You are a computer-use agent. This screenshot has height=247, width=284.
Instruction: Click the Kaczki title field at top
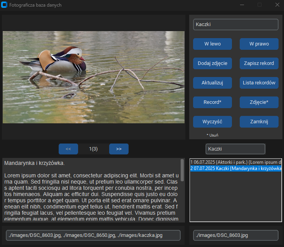pyautogui.click(x=236, y=25)
